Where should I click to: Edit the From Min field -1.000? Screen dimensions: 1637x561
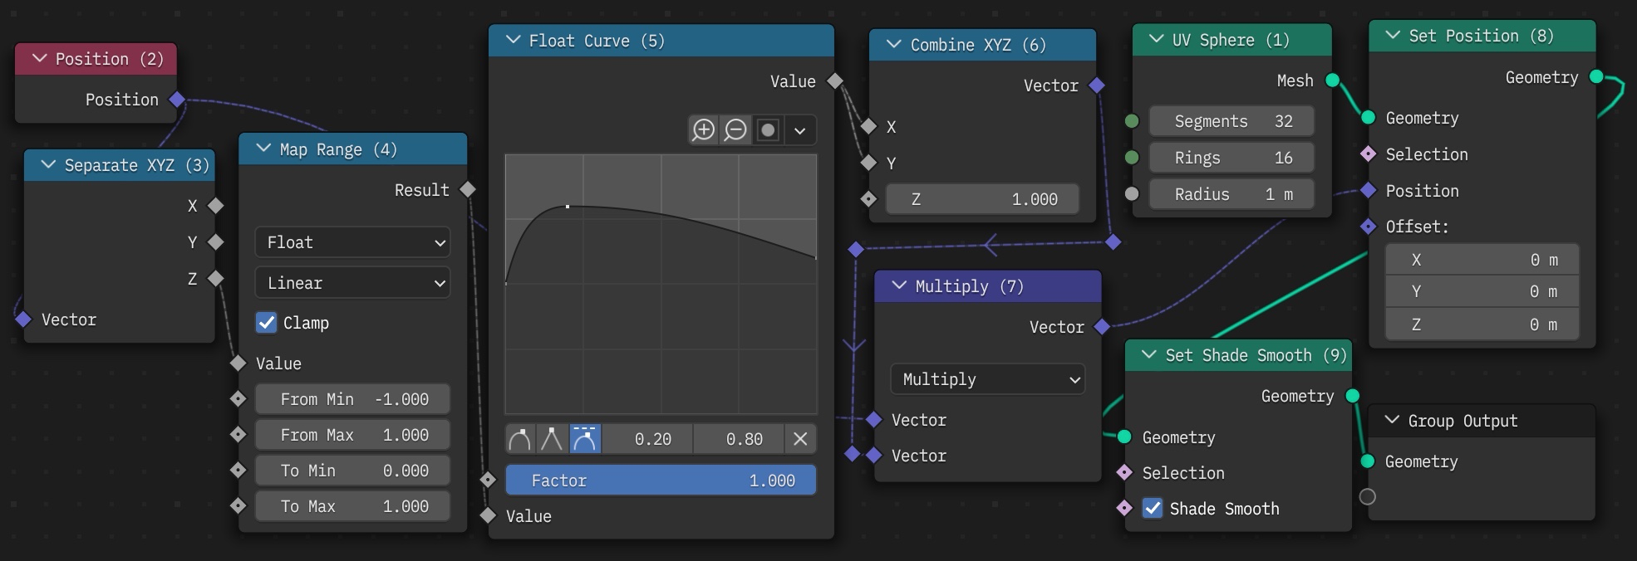click(352, 399)
